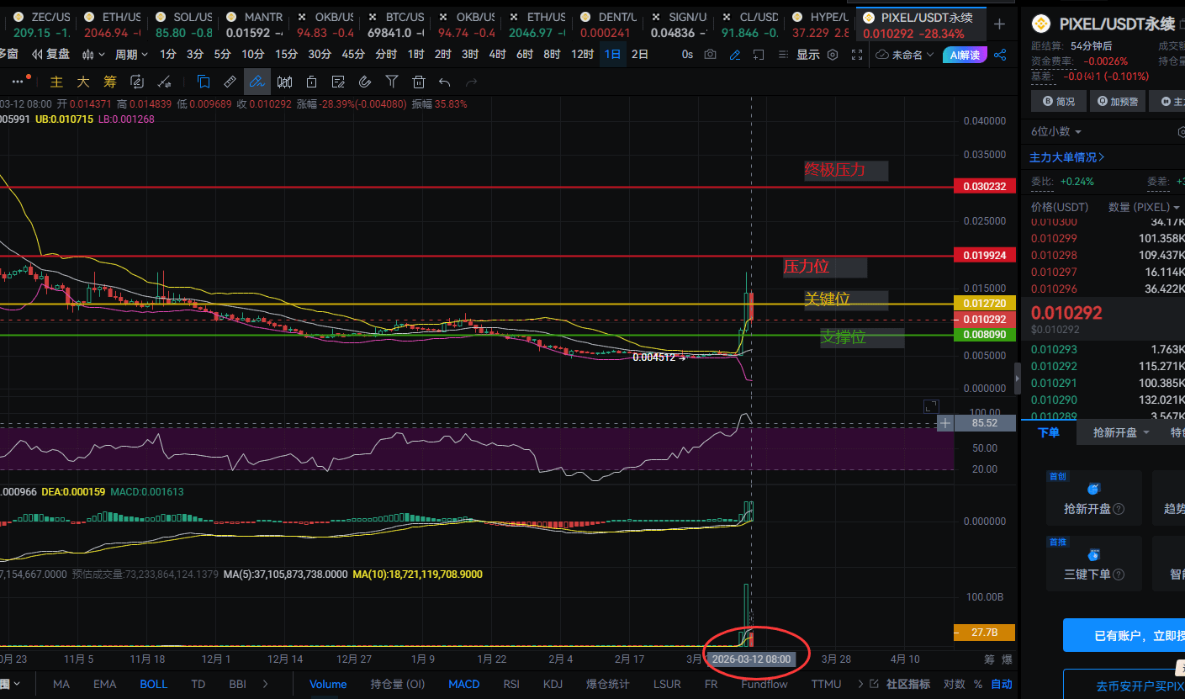This screenshot has width=1185, height=699.
Task: Click the undo arrow icon
Action: (x=445, y=82)
